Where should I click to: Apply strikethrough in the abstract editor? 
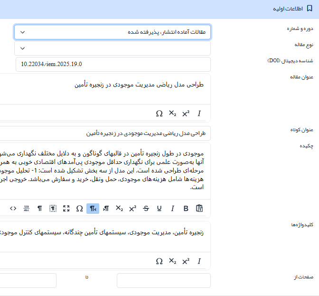point(146,208)
